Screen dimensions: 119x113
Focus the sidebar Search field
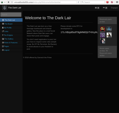point(11,14)
